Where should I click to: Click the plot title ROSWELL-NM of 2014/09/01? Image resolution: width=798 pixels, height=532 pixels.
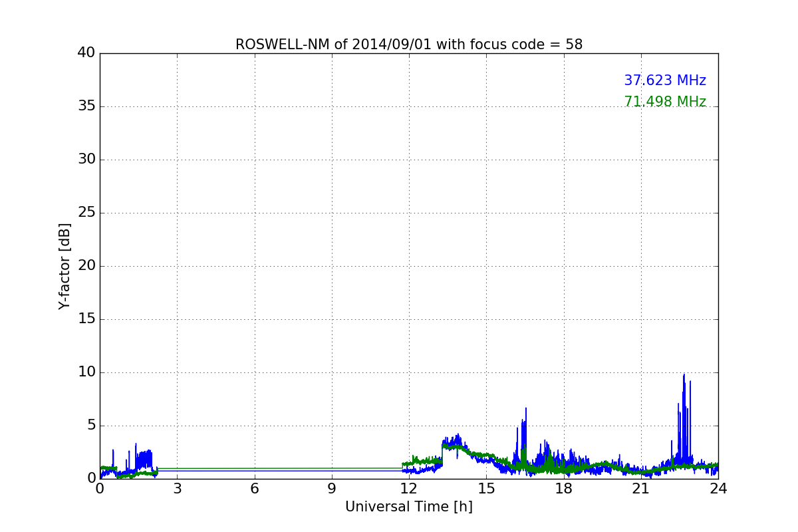click(x=408, y=45)
